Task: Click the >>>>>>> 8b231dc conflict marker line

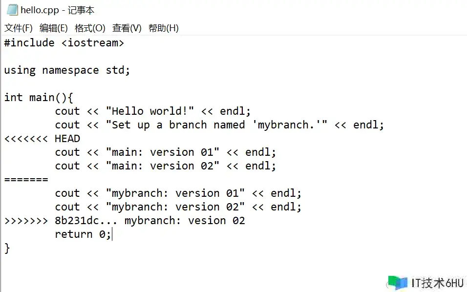Action: click(125, 221)
